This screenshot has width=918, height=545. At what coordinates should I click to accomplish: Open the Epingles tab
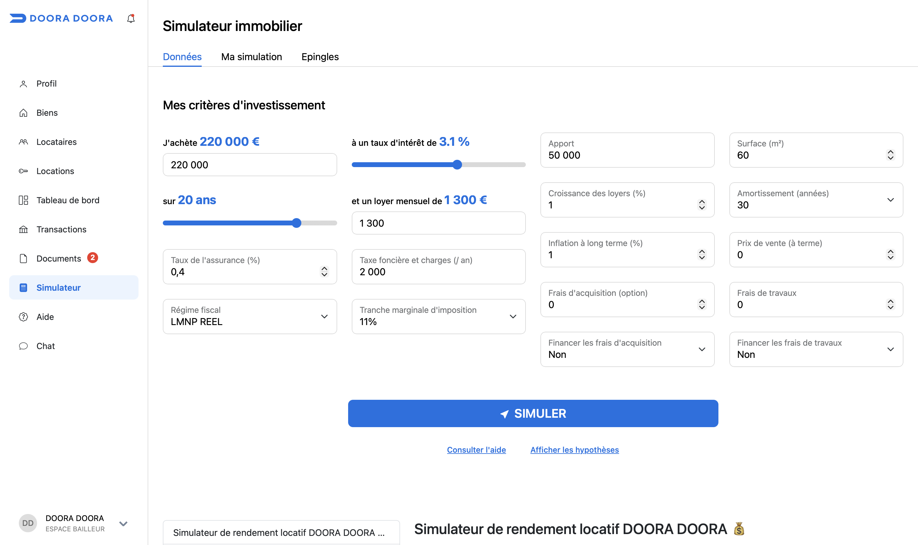point(320,57)
